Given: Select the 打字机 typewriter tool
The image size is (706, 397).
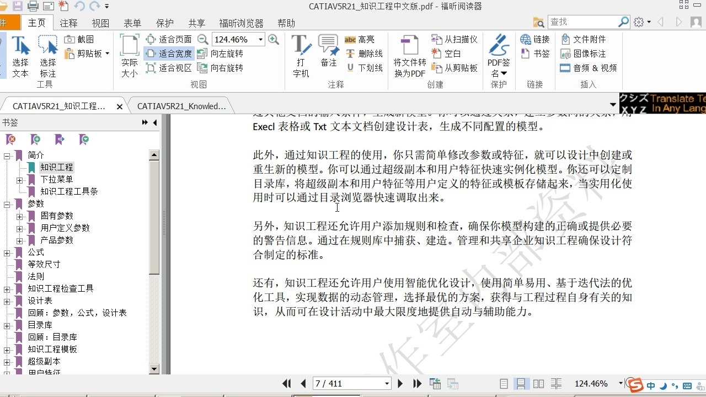Looking at the screenshot, I should pyautogui.click(x=301, y=57).
